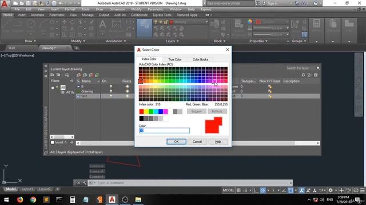The width and height of the screenshot is (366, 205).
Task: Click Layer Properties ribbon button
Action: tap(144, 28)
